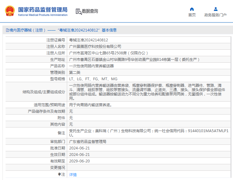Select product name 一次性使用肠内营养输送器

pos(91,66)
